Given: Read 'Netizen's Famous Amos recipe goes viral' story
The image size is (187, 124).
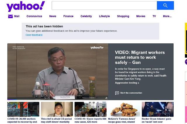Looking at the screenshot, I should pyautogui.click(x=122, y=120).
